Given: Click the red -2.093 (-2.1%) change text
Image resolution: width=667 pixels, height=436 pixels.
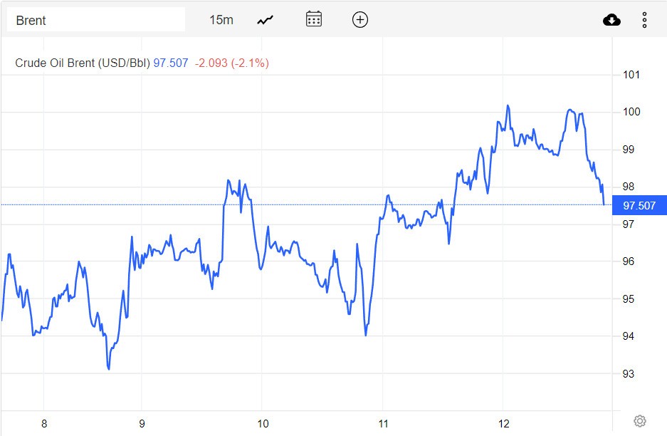Looking at the screenshot, I should click(232, 63).
